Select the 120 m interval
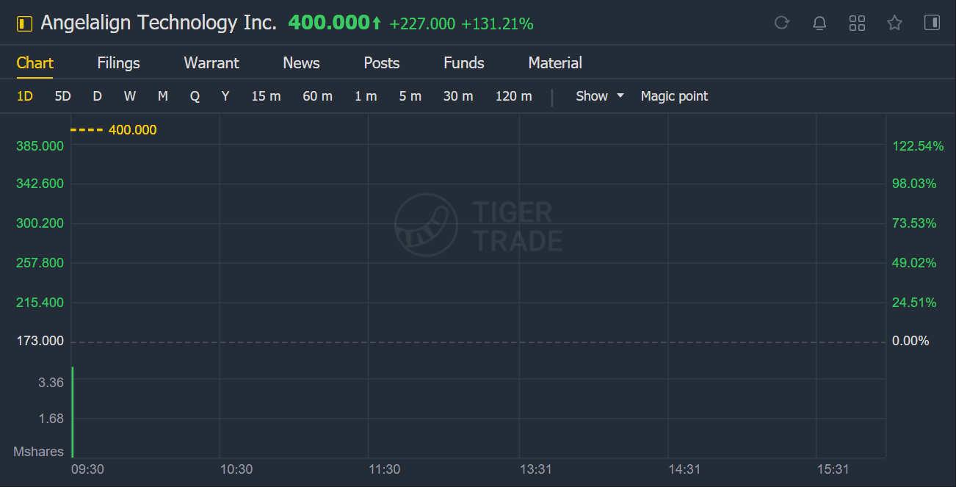 (x=513, y=96)
